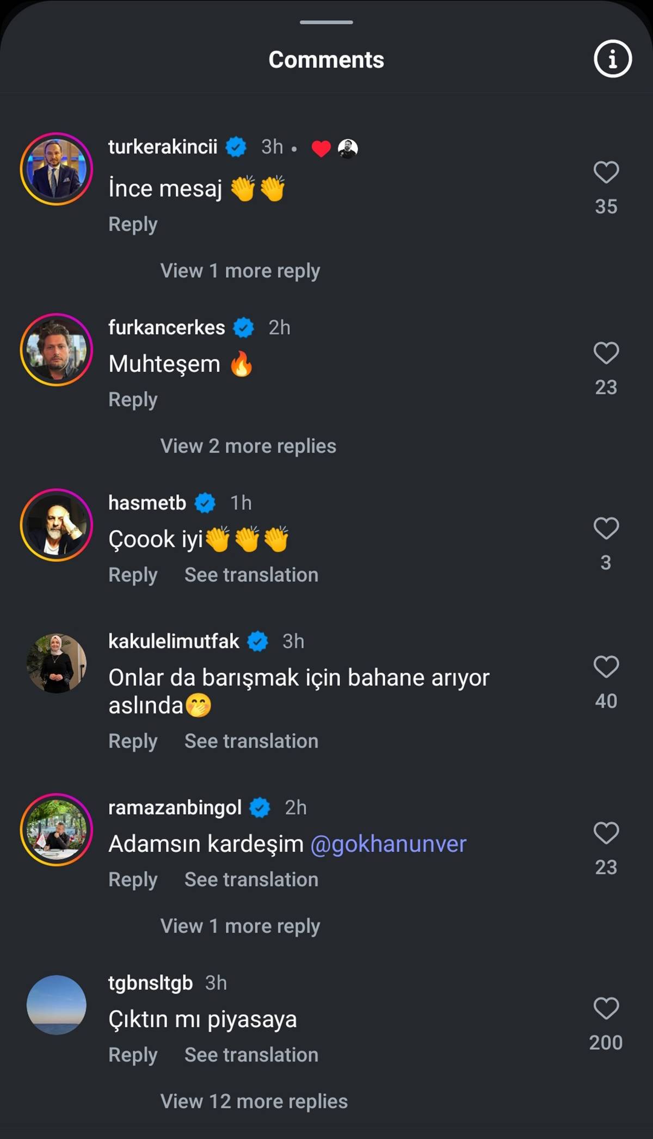Expand 'View 2 more replies' under furkancerkes
653x1139 pixels.
click(x=248, y=446)
